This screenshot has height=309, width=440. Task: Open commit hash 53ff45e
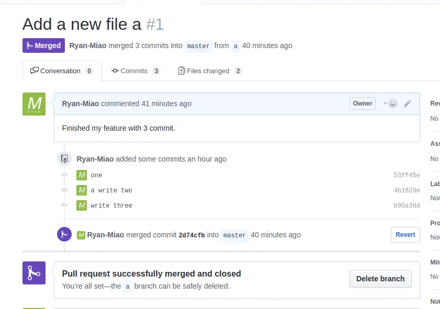(407, 175)
